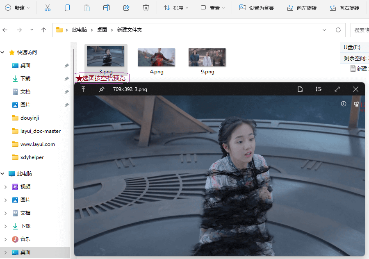Go up one folder level
The width and height of the screenshot is (369, 259).
pos(43,30)
